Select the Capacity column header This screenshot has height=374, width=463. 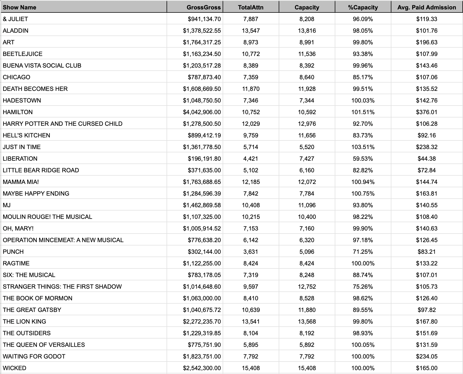pos(307,7)
